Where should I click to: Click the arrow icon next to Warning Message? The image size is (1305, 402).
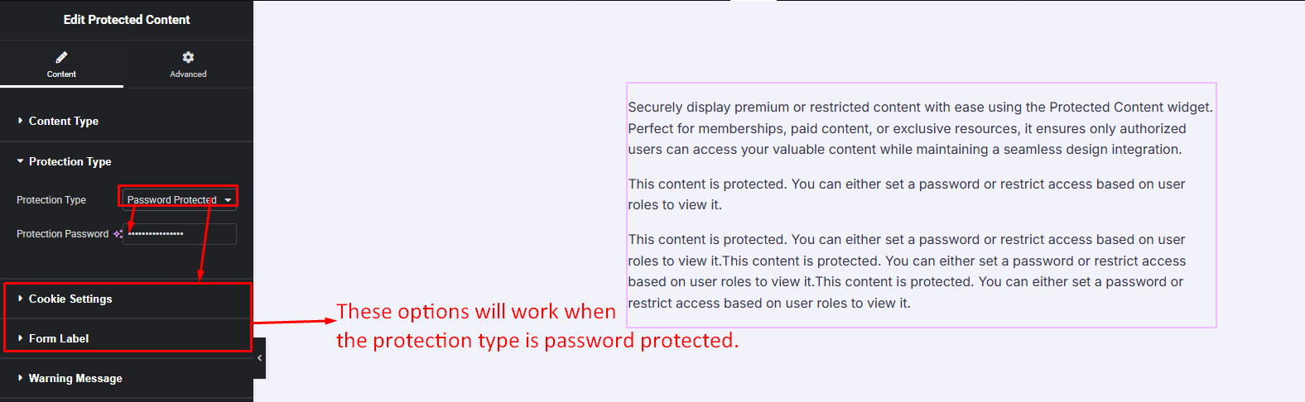(20, 378)
